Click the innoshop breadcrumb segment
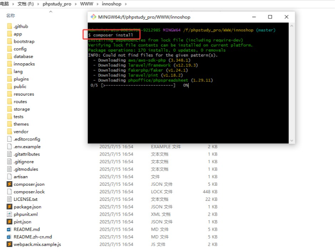335x252 pixels. (111, 4)
